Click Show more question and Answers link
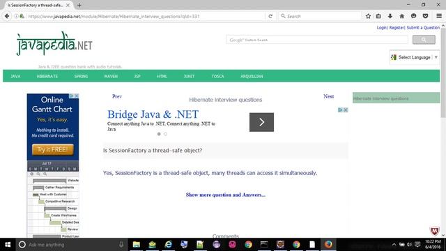446x251 pixels. [226, 195]
